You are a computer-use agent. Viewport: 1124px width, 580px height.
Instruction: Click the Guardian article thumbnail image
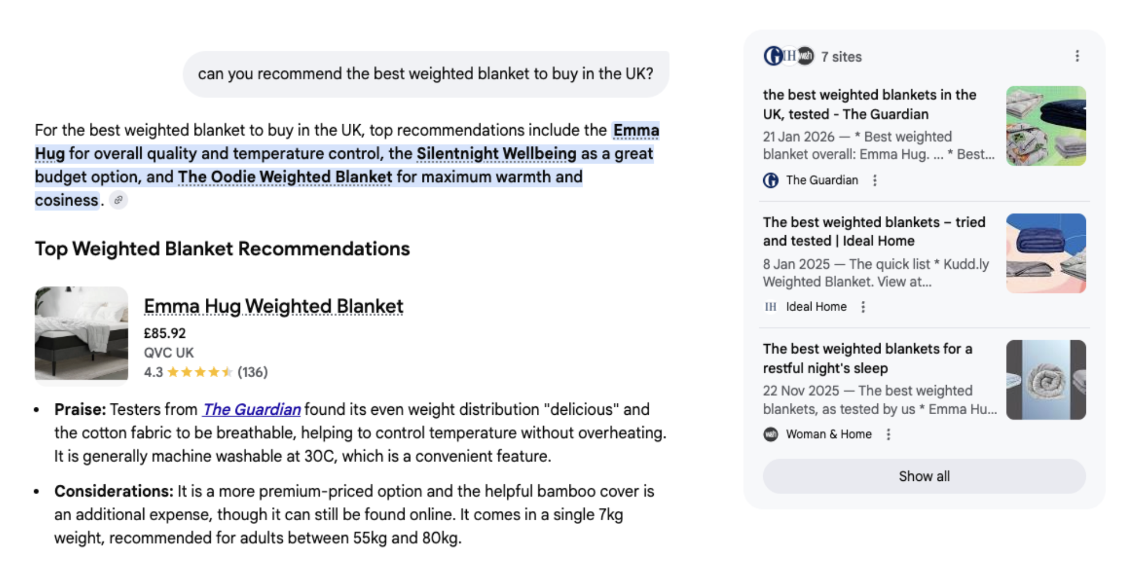click(x=1045, y=126)
